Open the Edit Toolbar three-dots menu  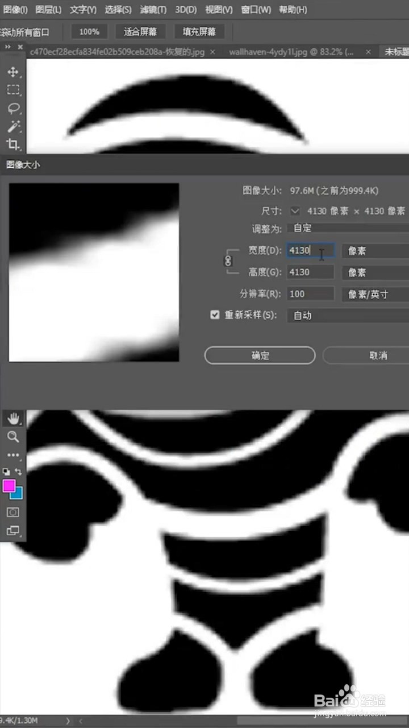coord(13,455)
